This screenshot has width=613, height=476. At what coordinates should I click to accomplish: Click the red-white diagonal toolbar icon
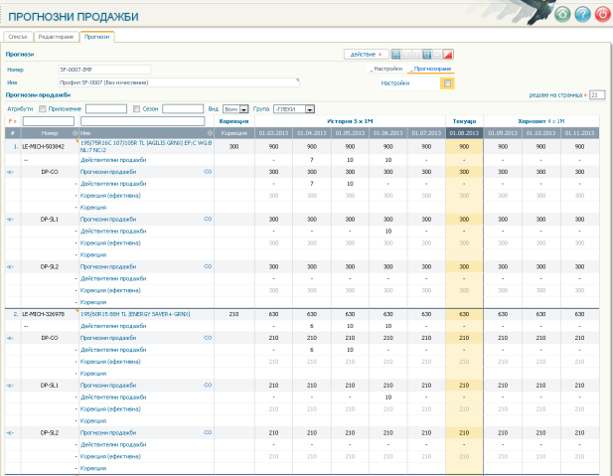click(448, 55)
